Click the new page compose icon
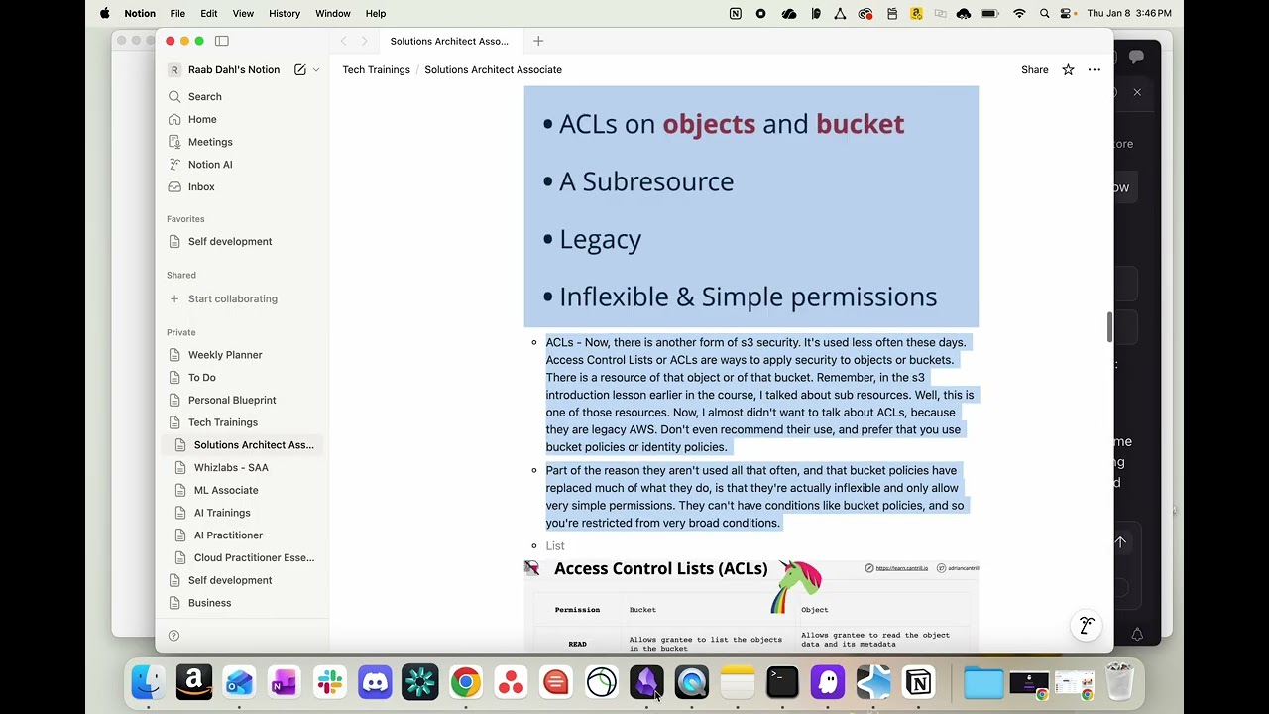The width and height of the screenshot is (1269, 714). point(299,70)
